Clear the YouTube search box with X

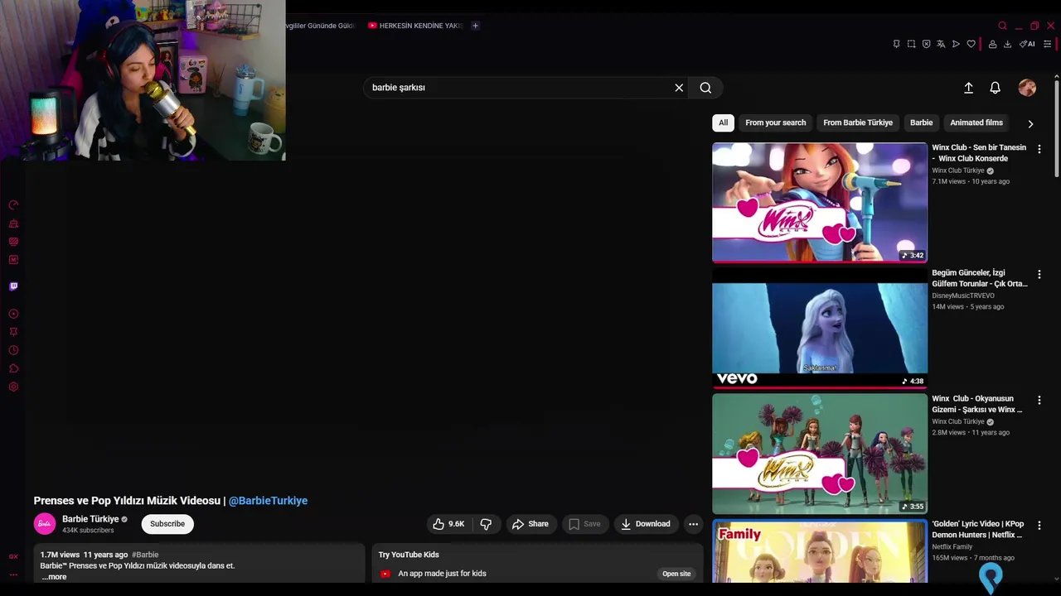[x=679, y=88]
